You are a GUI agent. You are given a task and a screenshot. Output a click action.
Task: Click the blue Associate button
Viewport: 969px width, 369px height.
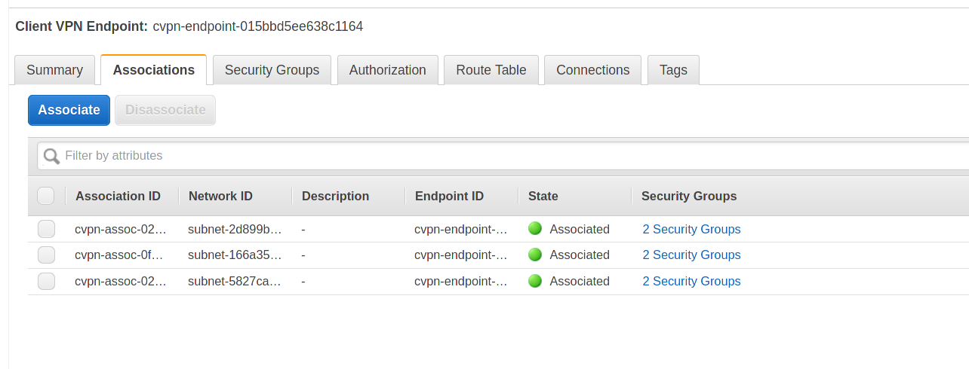pos(69,110)
